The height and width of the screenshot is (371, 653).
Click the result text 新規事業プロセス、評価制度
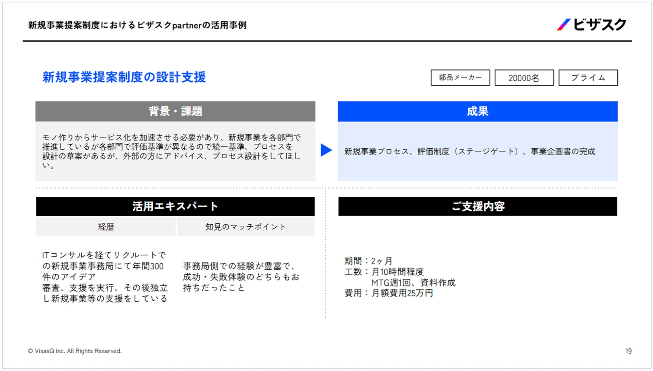pos(470,151)
